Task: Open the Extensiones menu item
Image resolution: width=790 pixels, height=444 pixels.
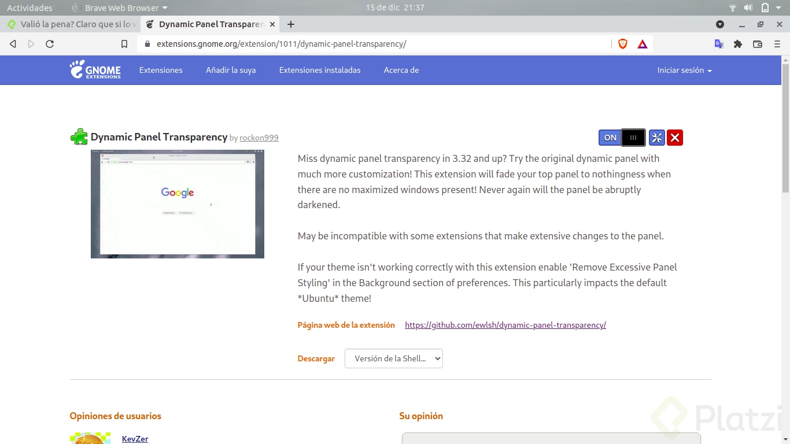Action: 161,70
